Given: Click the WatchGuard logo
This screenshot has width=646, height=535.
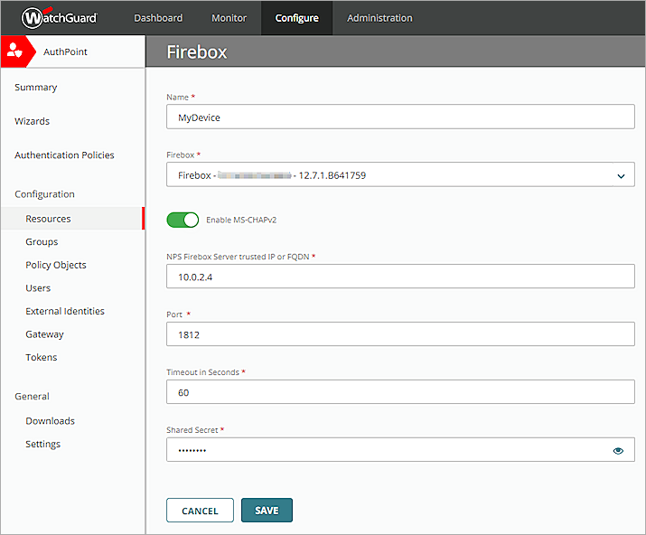Looking at the screenshot, I should coord(59,17).
